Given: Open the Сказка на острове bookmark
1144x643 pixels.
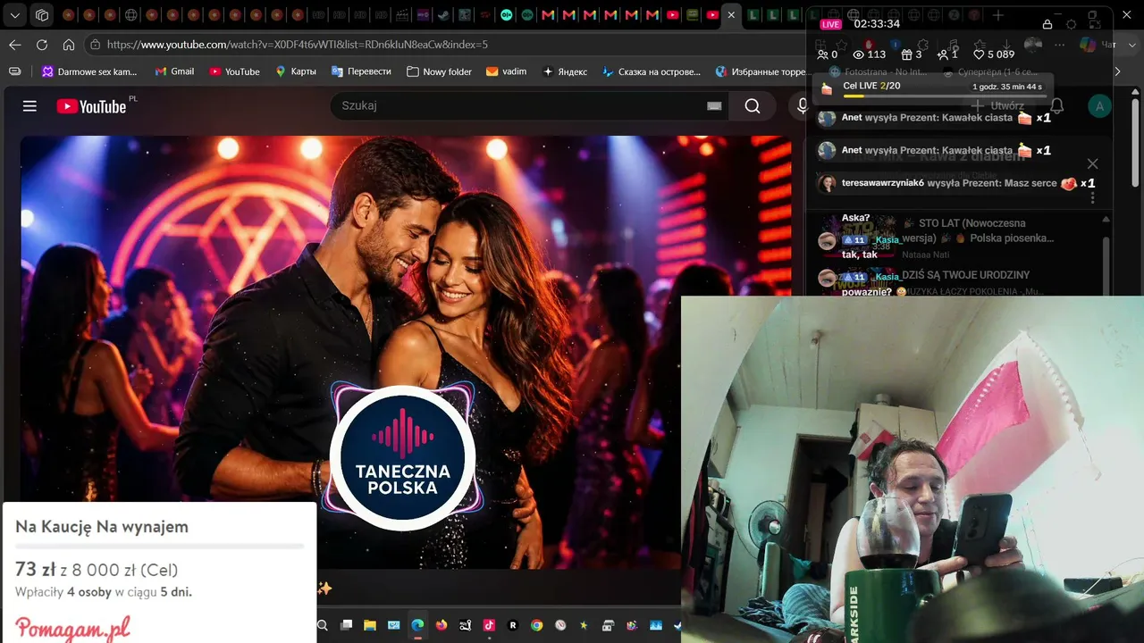Looking at the screenshot, I should pos(652,71).
